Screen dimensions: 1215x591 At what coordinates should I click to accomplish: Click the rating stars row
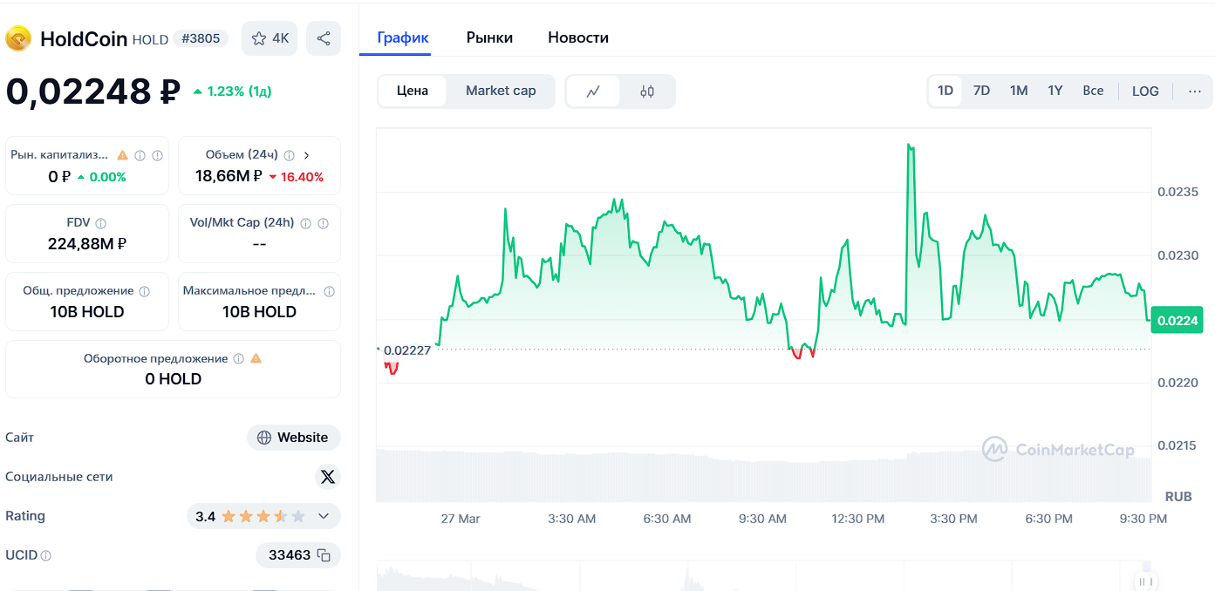(x=263, y=516)
